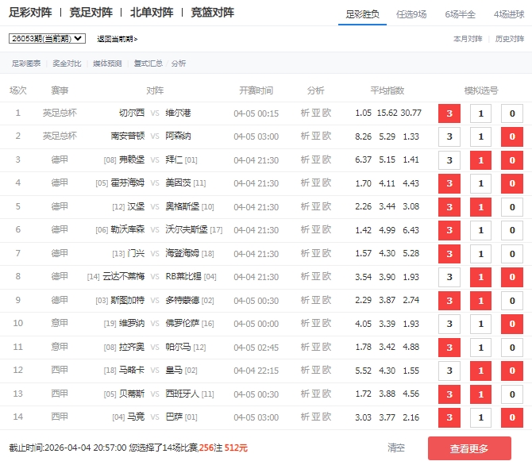Viewport: 532px width, 465px height.
Task: Open the 历史对阵 link
Action: tap(510, 39)
